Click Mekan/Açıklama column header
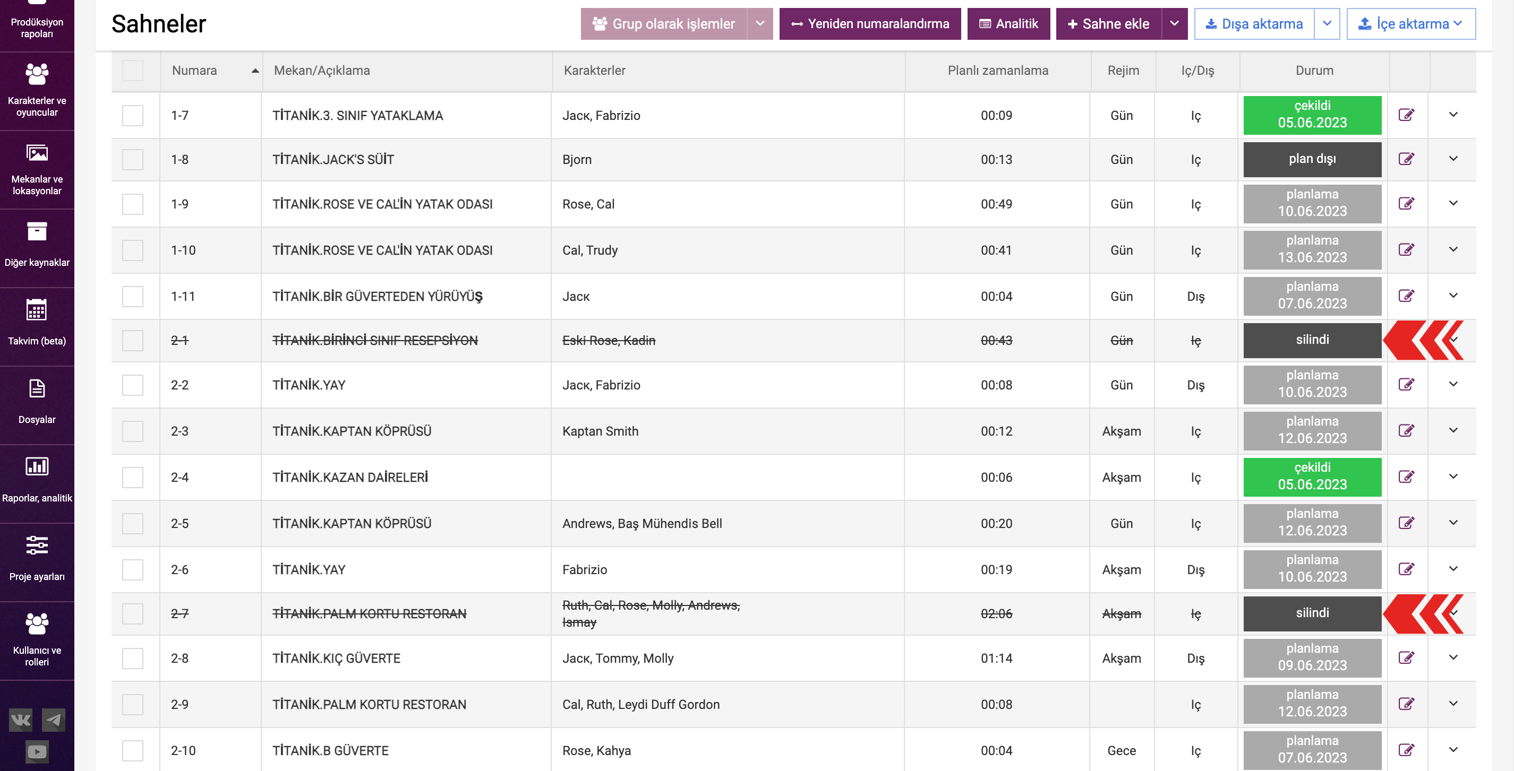1514x771 pixels. click(x=407, y=71)
